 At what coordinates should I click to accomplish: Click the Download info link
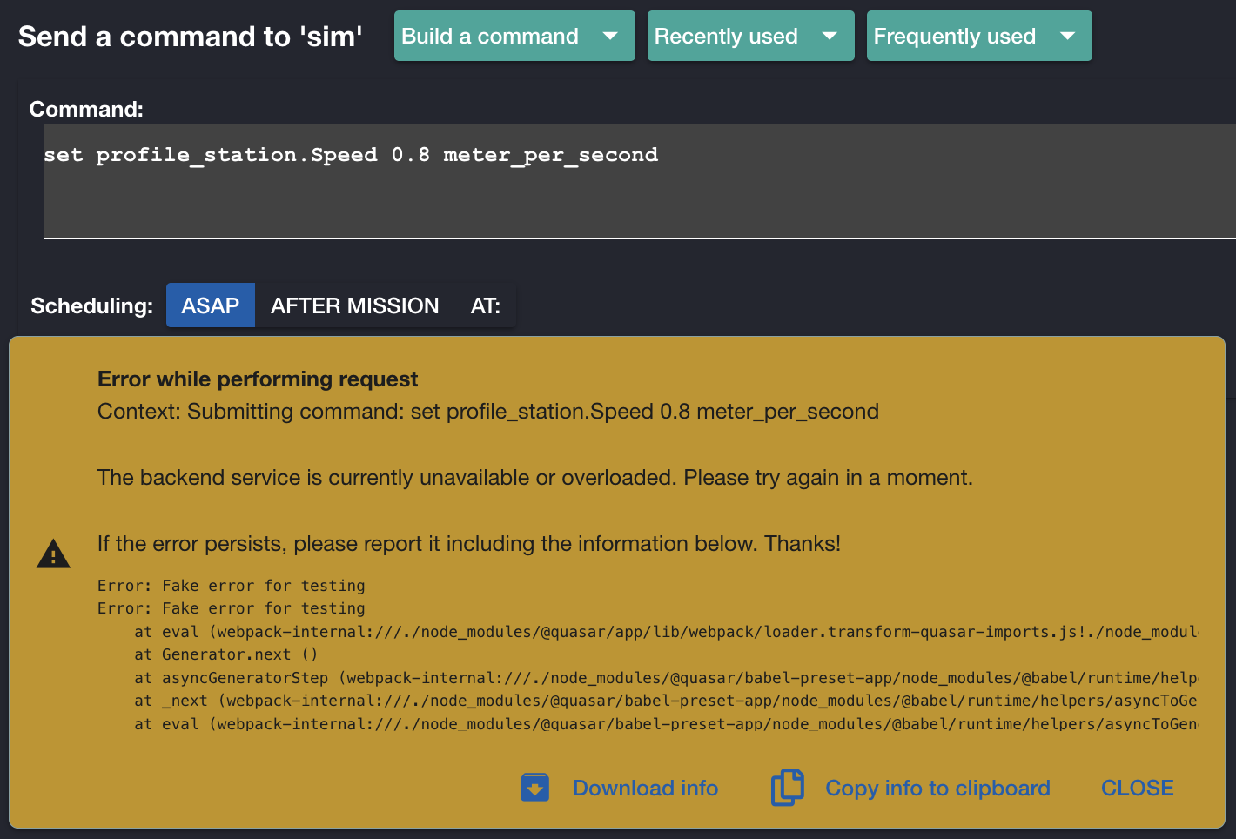(645, 788)
